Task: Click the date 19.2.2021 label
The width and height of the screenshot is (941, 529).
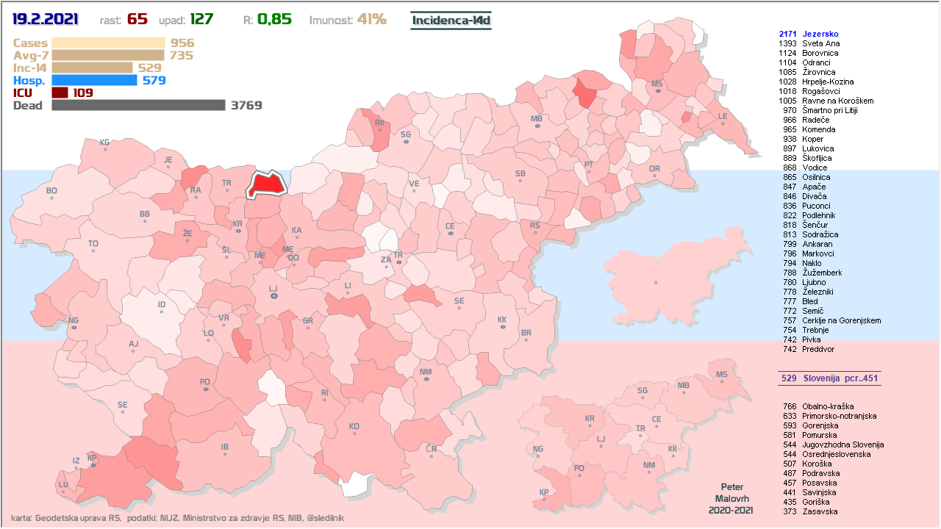Action: (x=46, y=19)
